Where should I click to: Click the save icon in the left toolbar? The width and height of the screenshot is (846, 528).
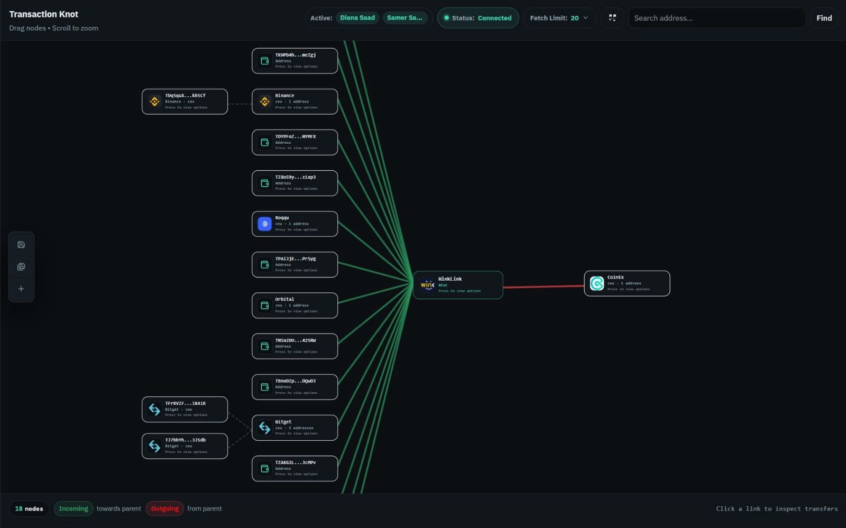pyautogui.click(x=21, y=245)
